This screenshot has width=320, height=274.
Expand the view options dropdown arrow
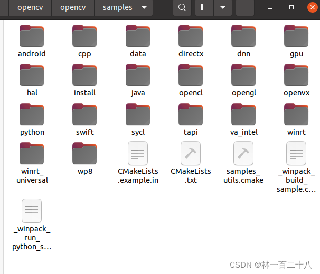pos(223,7)
